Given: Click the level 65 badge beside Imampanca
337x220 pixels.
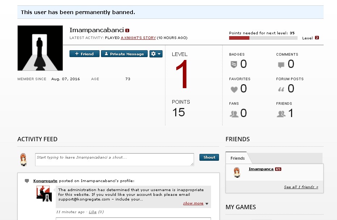Looking at the screenshot, I should (278, 169).
